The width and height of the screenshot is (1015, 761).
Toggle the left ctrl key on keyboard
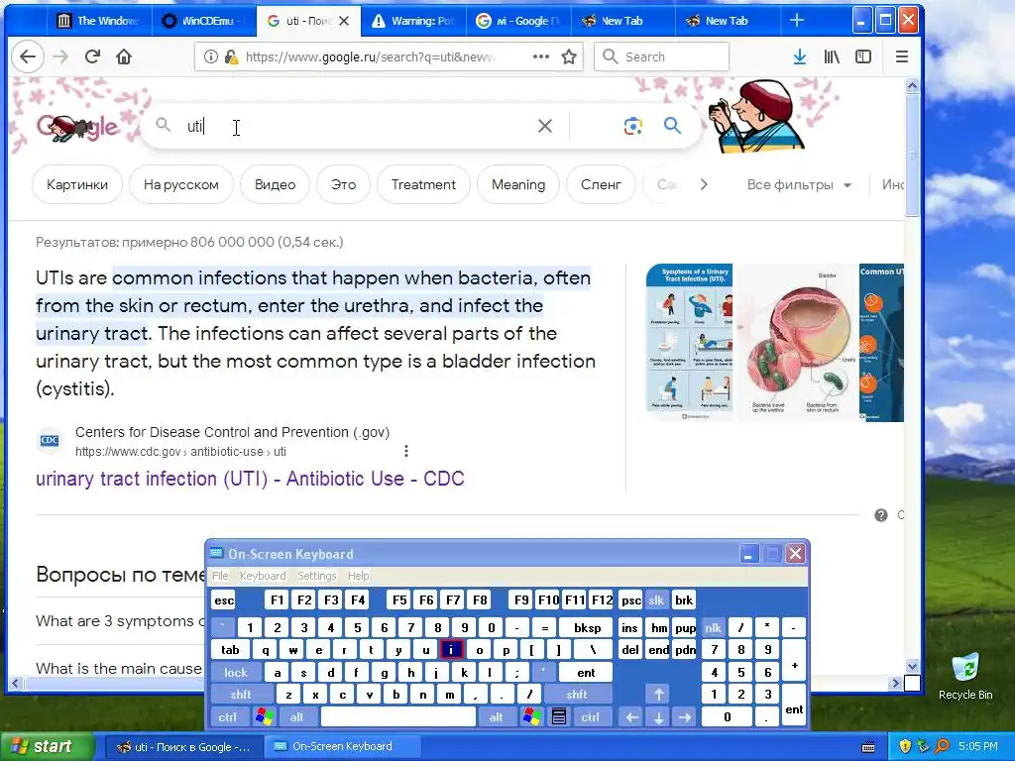(227, 717)
